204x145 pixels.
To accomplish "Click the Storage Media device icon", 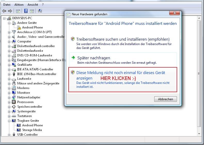I will pyautogui.click(x=19, y=130).
